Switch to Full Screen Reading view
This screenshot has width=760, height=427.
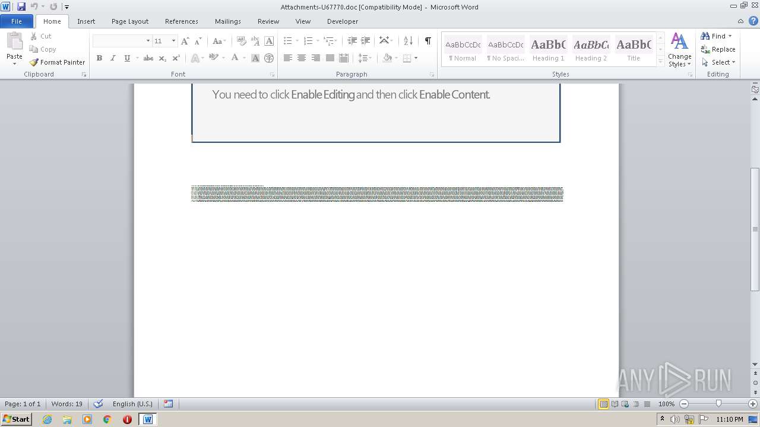point(615,404)
